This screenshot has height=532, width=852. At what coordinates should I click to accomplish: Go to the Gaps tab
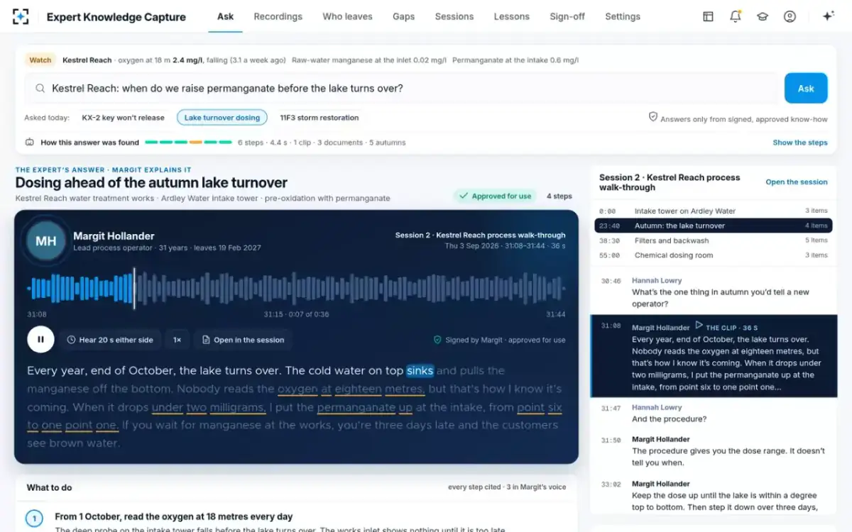click(x=403, y=16)
